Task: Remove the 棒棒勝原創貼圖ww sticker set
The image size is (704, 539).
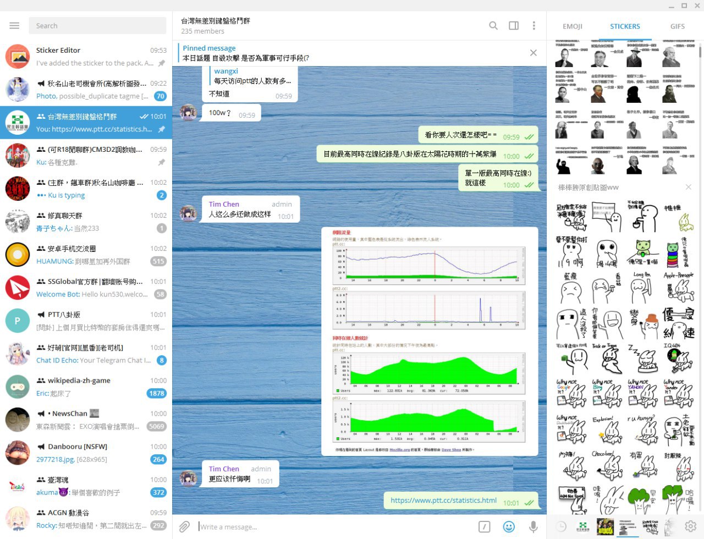Action: 688,188
